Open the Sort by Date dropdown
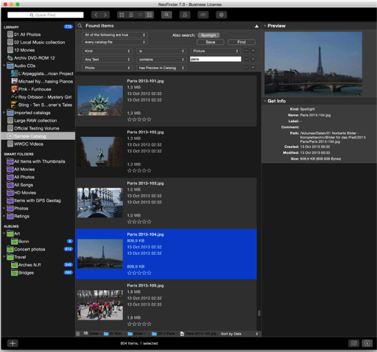Image resolution: width=377 pixels, height=352 pixels. click(x=239, y=334)
